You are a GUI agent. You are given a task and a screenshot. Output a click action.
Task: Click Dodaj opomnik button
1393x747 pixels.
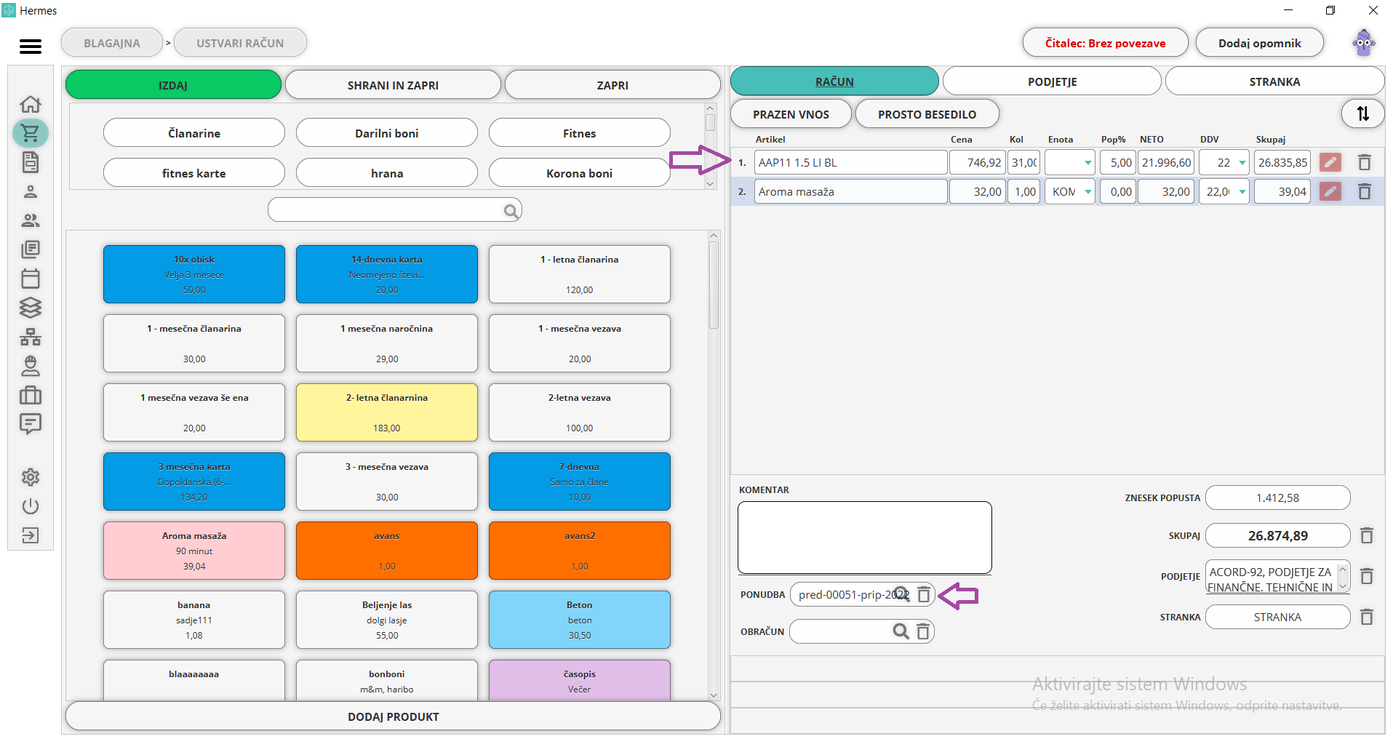1259,43
